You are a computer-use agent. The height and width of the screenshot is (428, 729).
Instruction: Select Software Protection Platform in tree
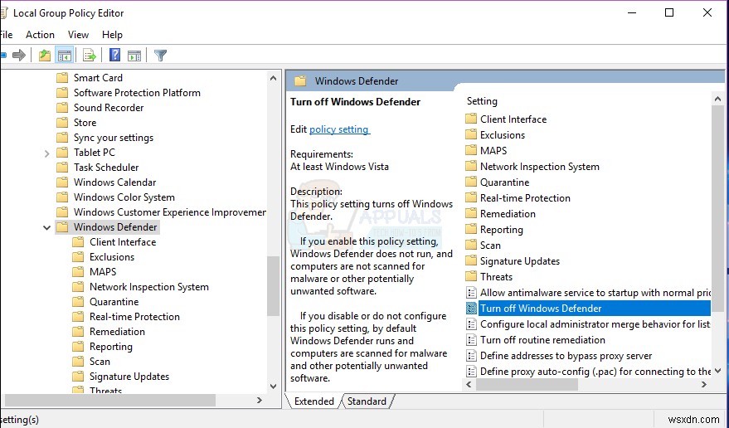coord(137,93)
